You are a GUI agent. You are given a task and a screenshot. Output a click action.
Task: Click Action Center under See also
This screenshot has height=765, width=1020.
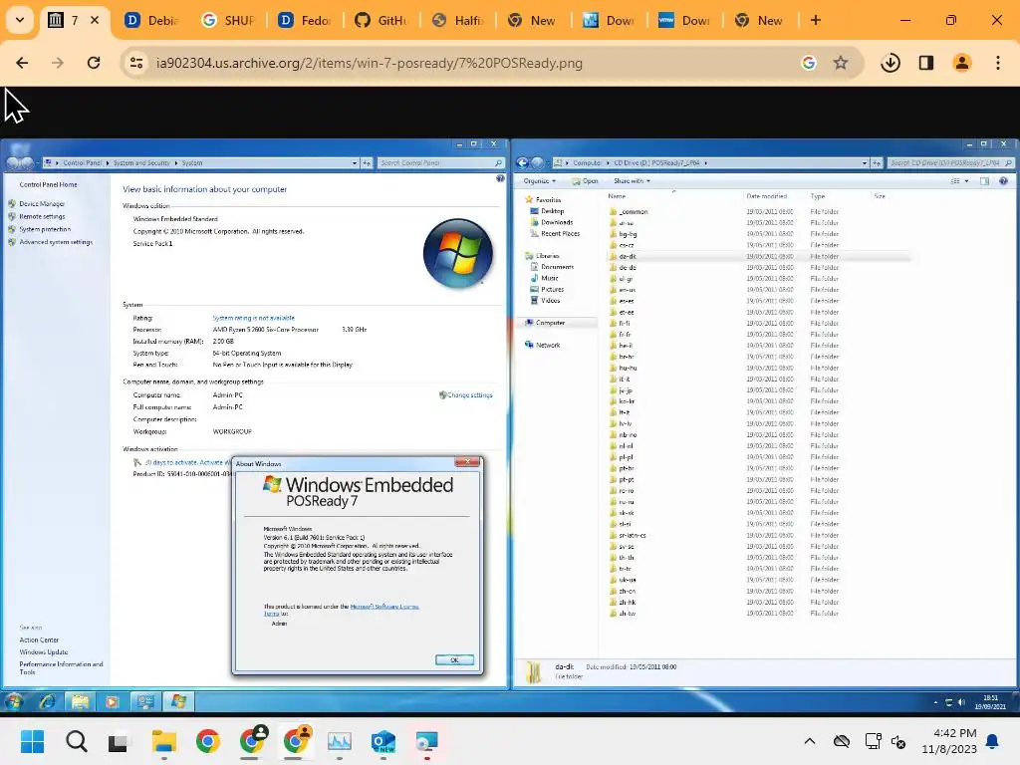[x=39, y=640]
